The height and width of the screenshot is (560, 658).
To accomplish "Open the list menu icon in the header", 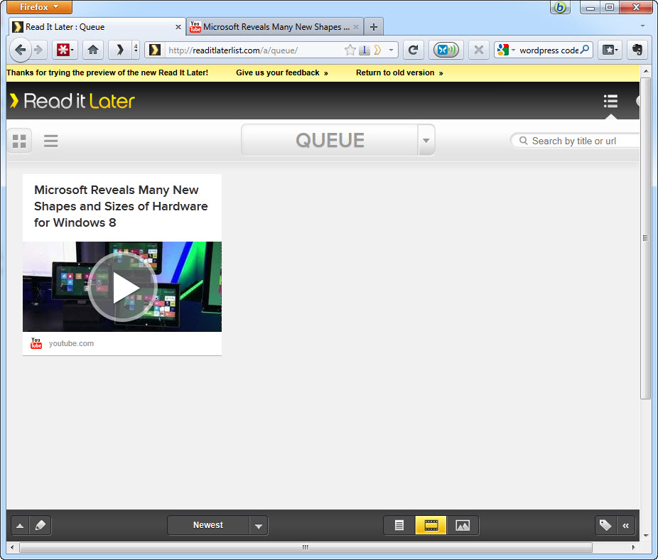I will [x=610, y=101].
